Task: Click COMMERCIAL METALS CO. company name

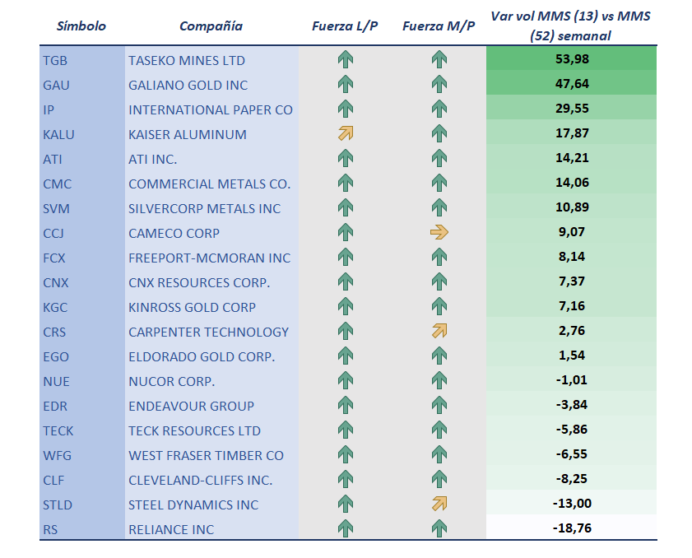Action: [210, 184]
